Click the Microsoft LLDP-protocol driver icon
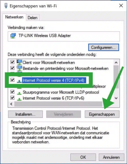 (19, 93)
